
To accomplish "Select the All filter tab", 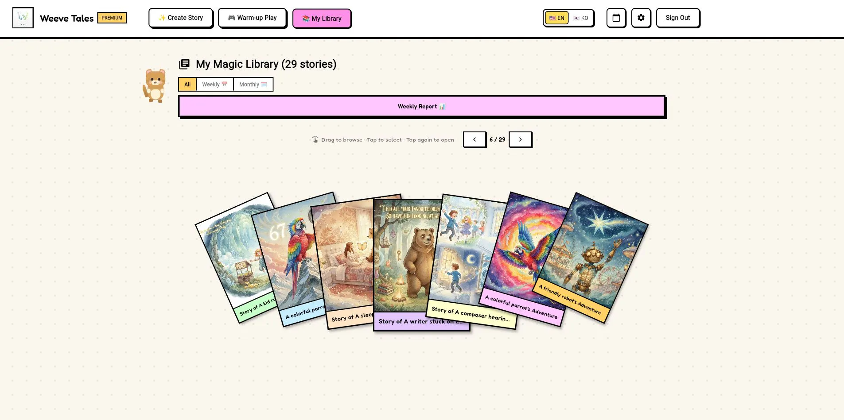I will tap(187, 85).
